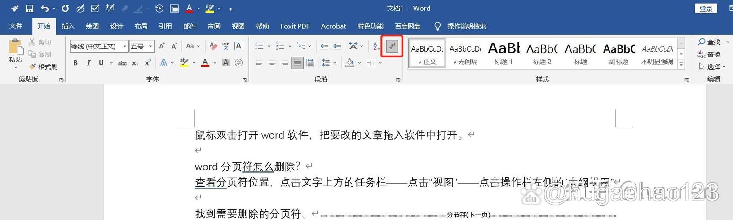Click the 替换 Replace button
The height and width of the screenshot is (220, 733).
tap(709, 54)
